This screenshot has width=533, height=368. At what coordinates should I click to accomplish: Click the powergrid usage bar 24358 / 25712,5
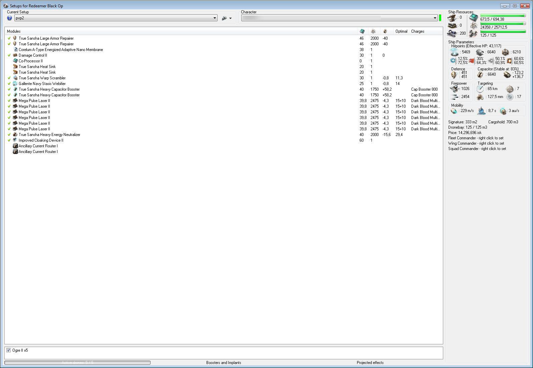click(x=503, y=23)
